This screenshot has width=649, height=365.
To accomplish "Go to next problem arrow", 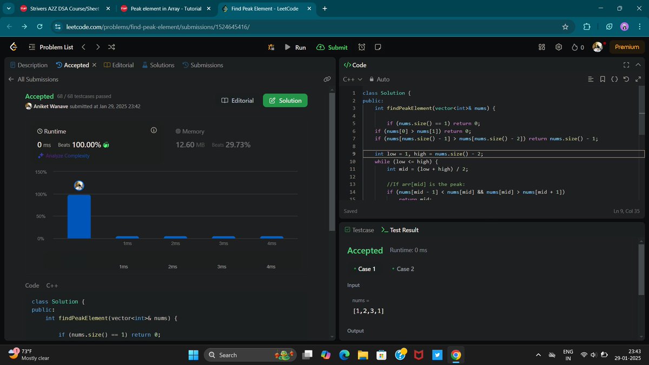I will pyautogui.click(x=98, y=47).
